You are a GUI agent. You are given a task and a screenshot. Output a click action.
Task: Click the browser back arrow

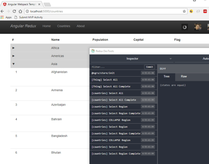click(x=2, y=11)
